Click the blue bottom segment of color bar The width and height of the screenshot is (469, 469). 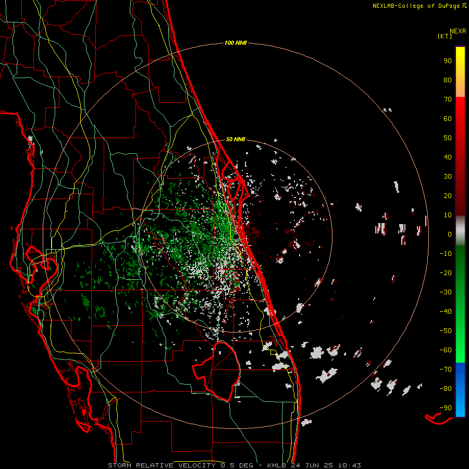coord(460,390)
